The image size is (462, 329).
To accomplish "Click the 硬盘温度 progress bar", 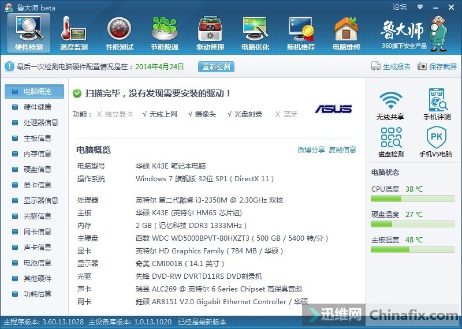I will [412, 224].
